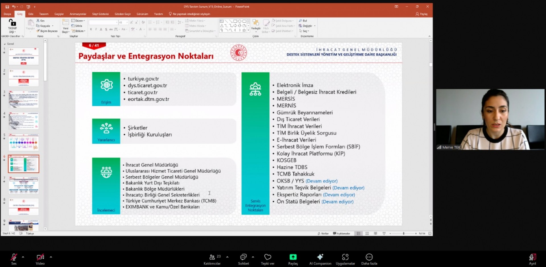
Task: Open the Katılımcılar participants panel
Action: tap(212, 259)
